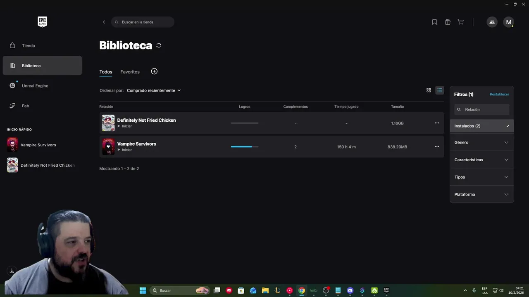The width and height of the screenshot is (529, 297).
Task: Click the 838.20MB size value
Action: (397, 147)
